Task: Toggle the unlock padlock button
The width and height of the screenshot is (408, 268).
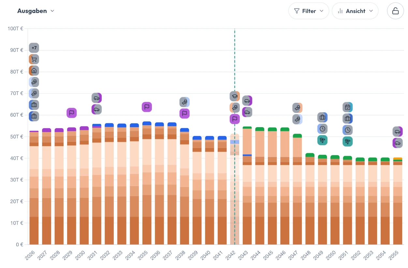Action: click(395, 11)
